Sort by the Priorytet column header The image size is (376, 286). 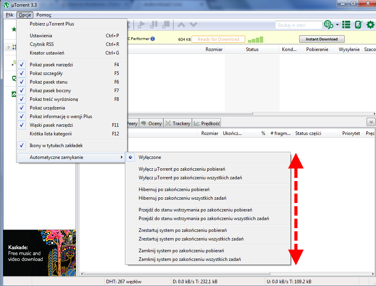click(x=351, y=133)
